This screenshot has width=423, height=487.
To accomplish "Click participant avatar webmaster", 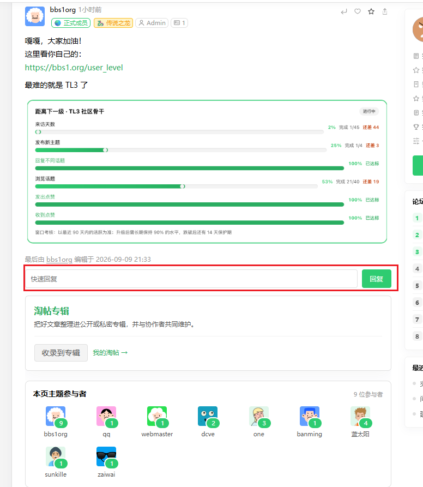I will point(157,416).
